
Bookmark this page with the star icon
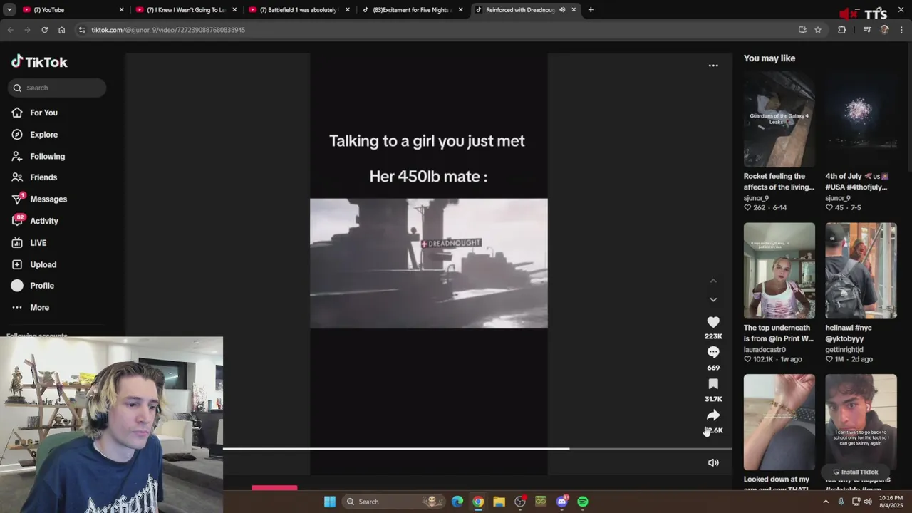[818, 30]
